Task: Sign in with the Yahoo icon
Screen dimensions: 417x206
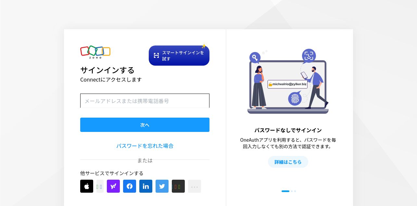Action: (x=113, y=186)
